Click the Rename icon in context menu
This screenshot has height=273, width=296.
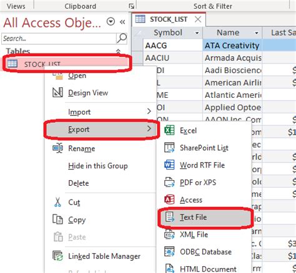(x=57, y=148)
